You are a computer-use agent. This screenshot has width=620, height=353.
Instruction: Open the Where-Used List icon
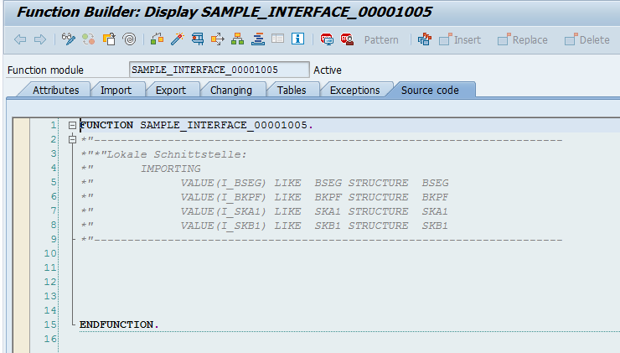point(218,39)
